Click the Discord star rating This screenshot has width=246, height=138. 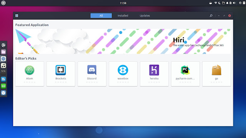tap(92, 82)
